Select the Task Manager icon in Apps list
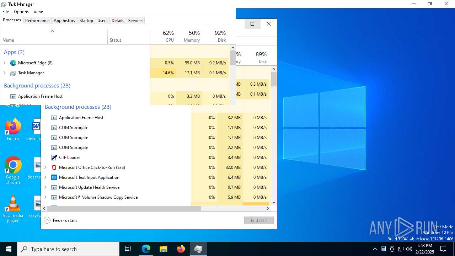The height and width of the screenshot is (256, 455). click(13, 73)
